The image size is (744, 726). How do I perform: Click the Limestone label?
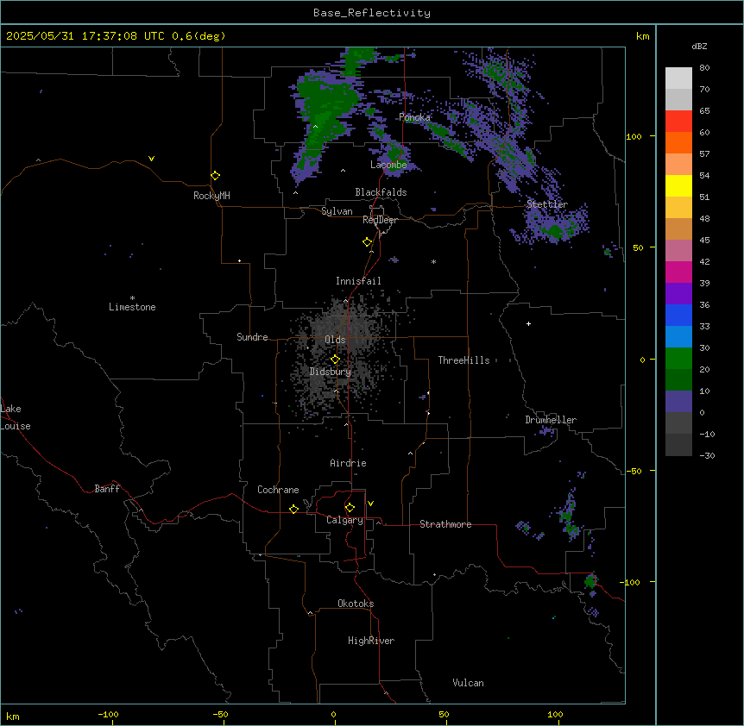coord(132,307)
